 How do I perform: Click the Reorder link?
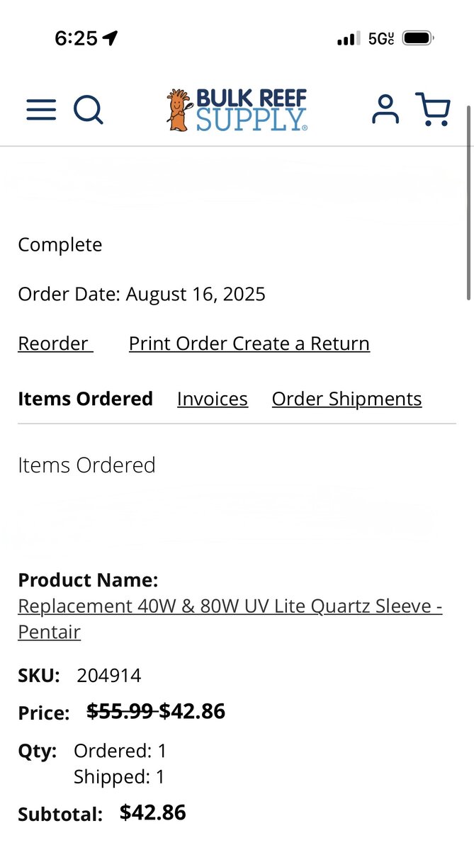point(54,344)
